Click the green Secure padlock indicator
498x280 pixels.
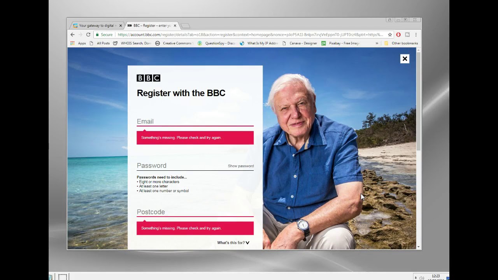pyautogui.click(x=104, y=35)
